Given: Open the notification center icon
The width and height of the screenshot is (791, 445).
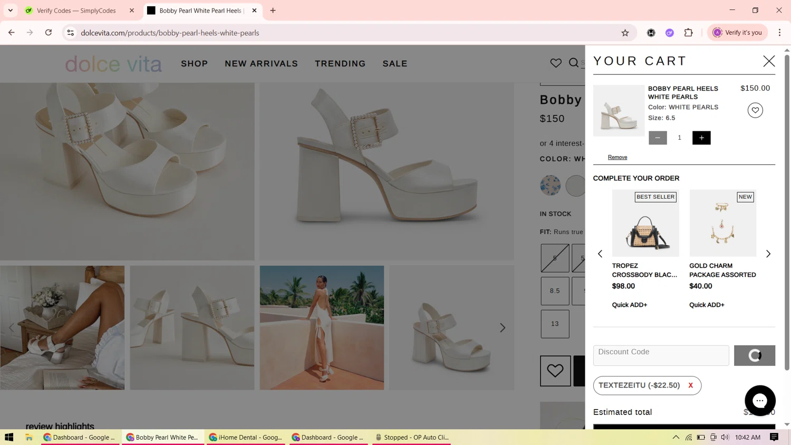Looking at the screenshot, I should 774,437.
